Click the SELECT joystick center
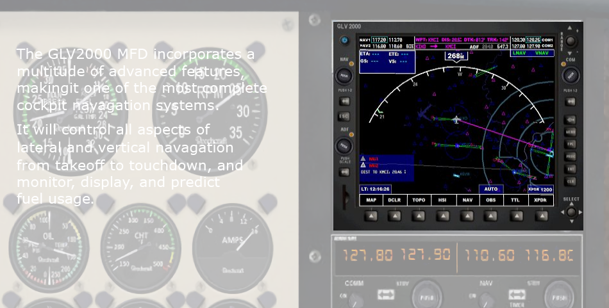The width and height of the screenshot is (609, 308). (571, 212)
